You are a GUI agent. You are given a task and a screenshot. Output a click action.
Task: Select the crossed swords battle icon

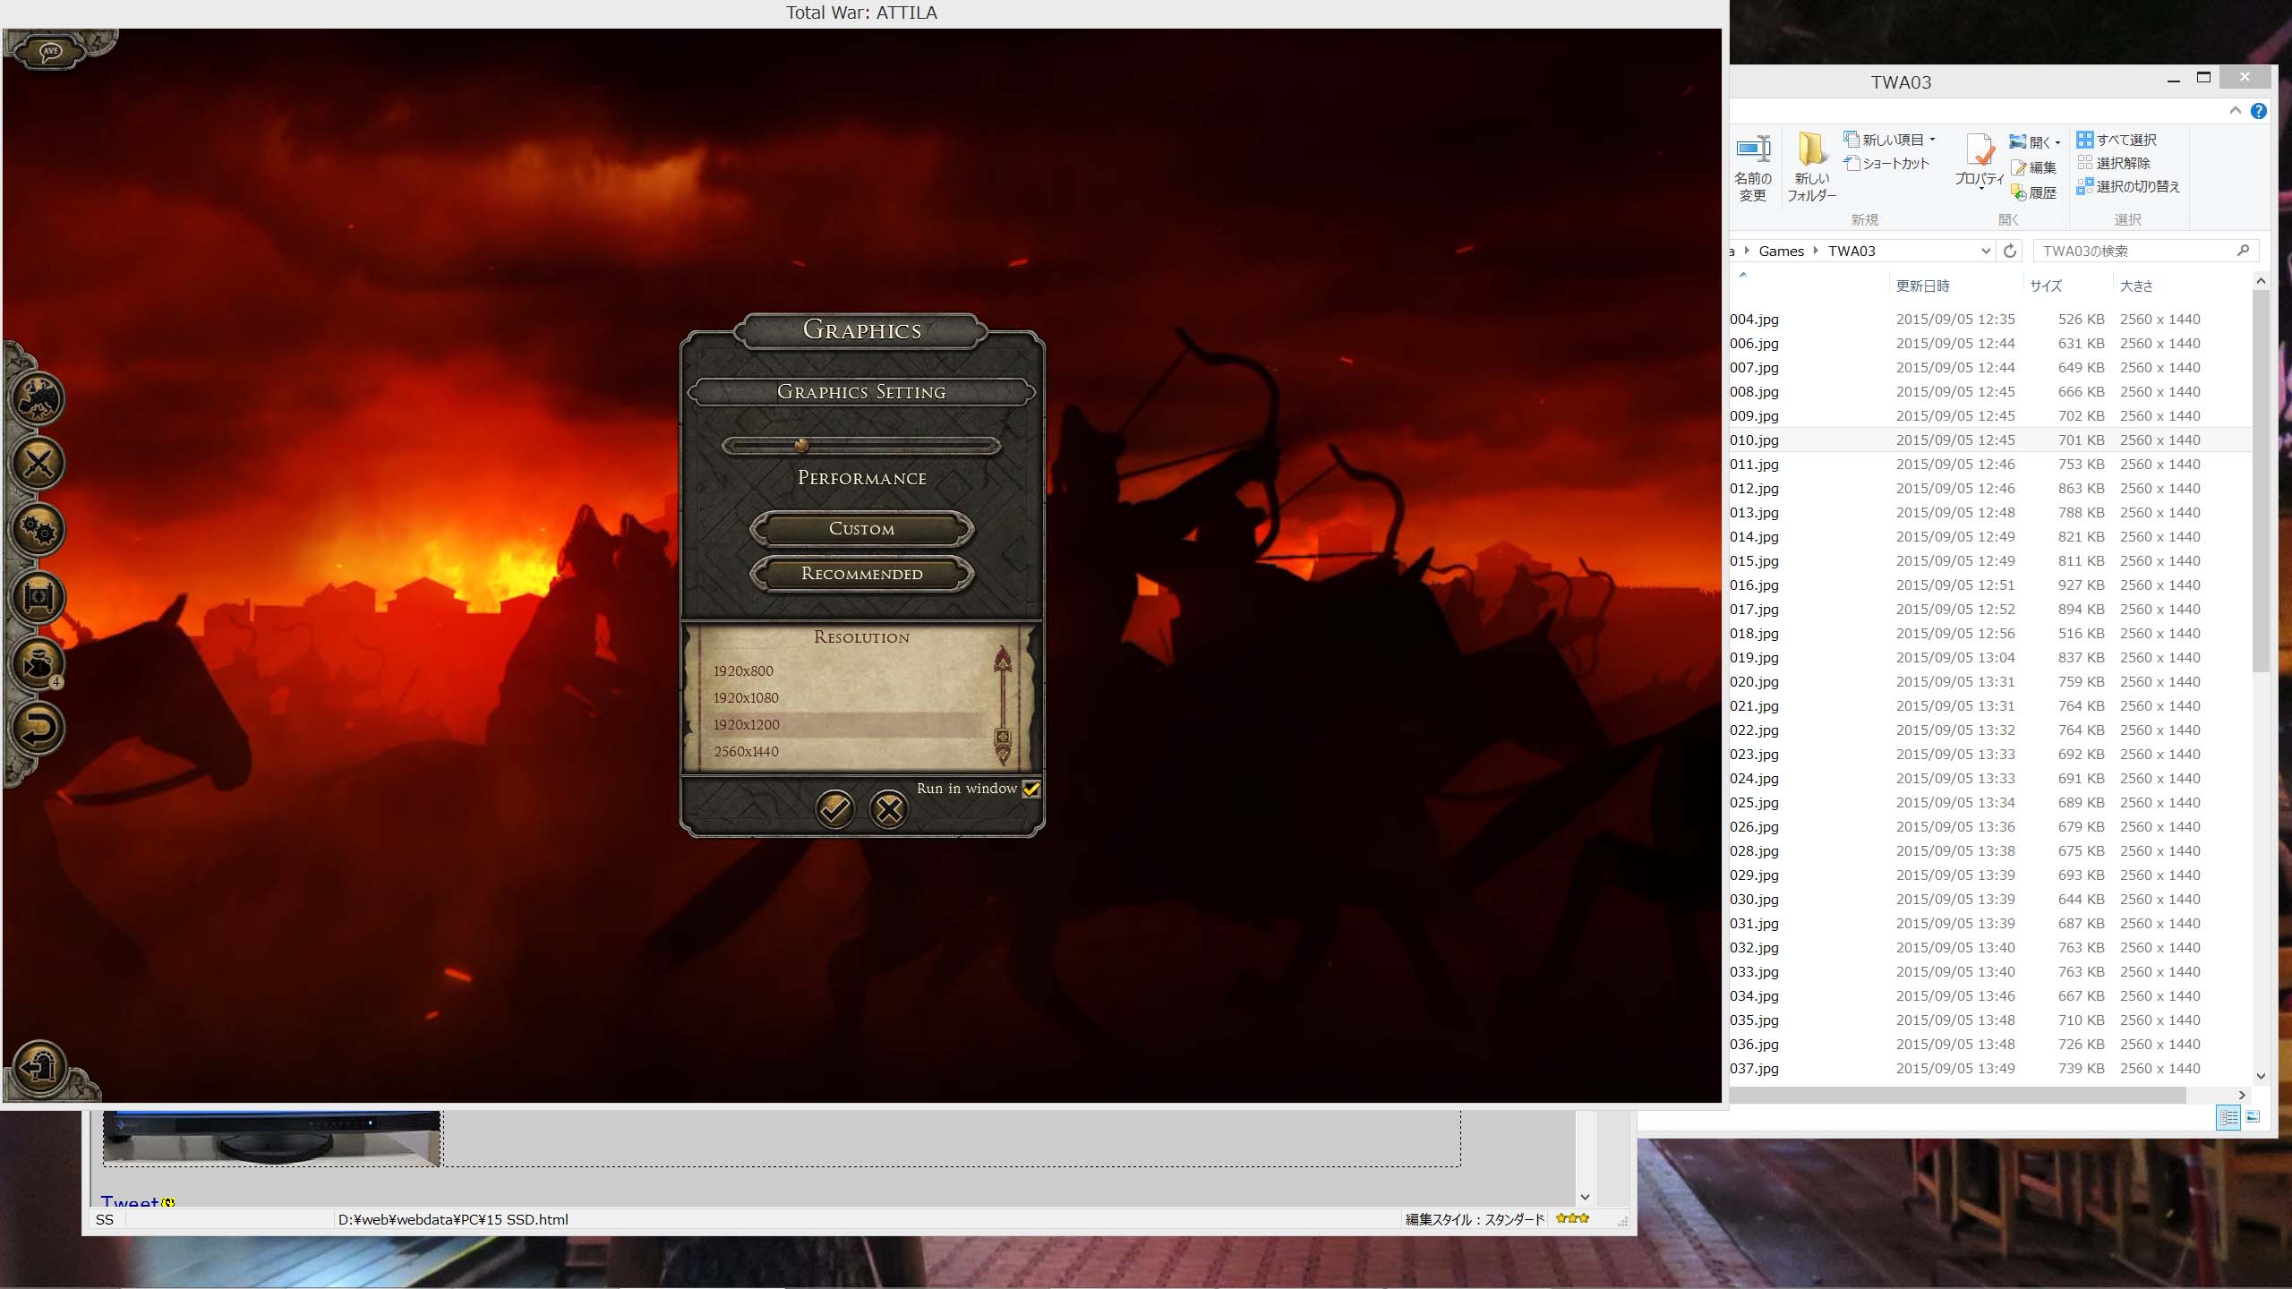pos(38,464)
